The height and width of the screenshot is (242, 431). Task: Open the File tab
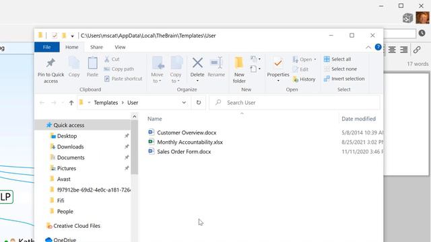click(46, 47)
